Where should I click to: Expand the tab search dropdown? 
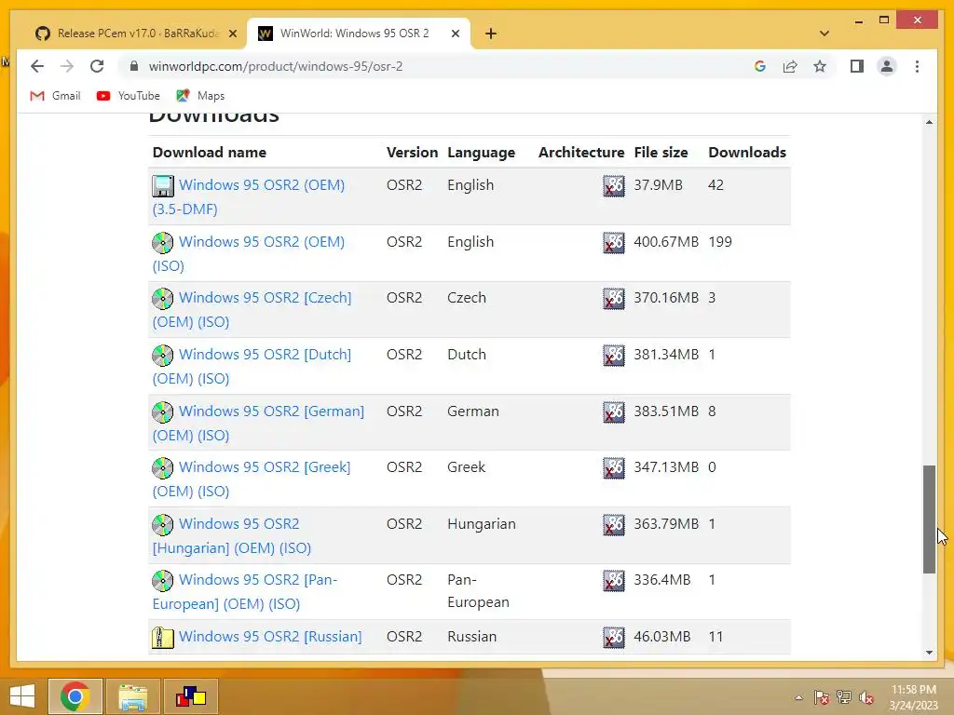pyautogui.click(x=825, y=34)
